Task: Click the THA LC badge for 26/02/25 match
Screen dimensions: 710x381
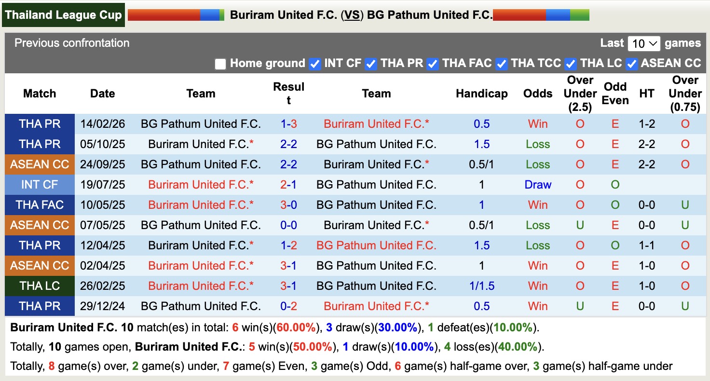Action: 40,286
